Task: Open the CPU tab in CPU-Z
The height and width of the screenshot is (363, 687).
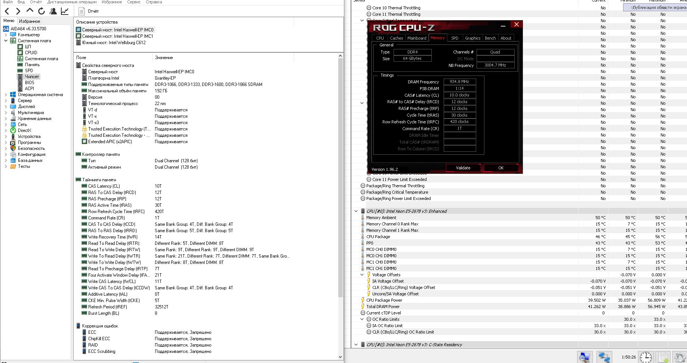Action: 380,38
